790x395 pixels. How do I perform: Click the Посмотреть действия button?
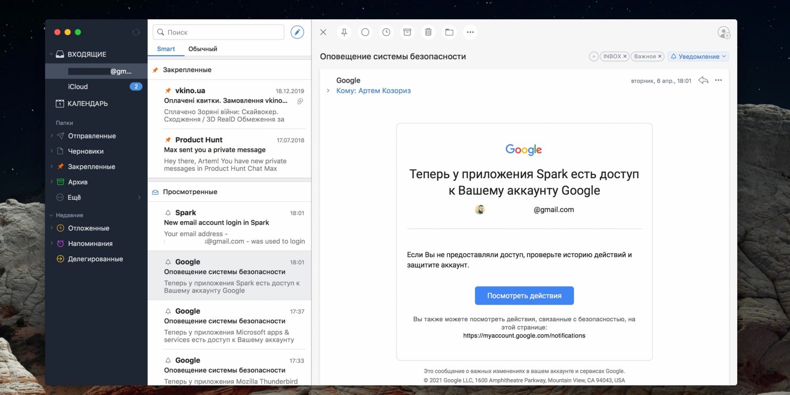click(524, 295)
